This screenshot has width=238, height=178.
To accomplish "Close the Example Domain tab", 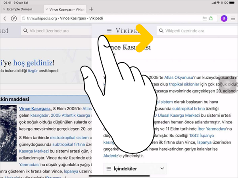I will click(4, 9).
